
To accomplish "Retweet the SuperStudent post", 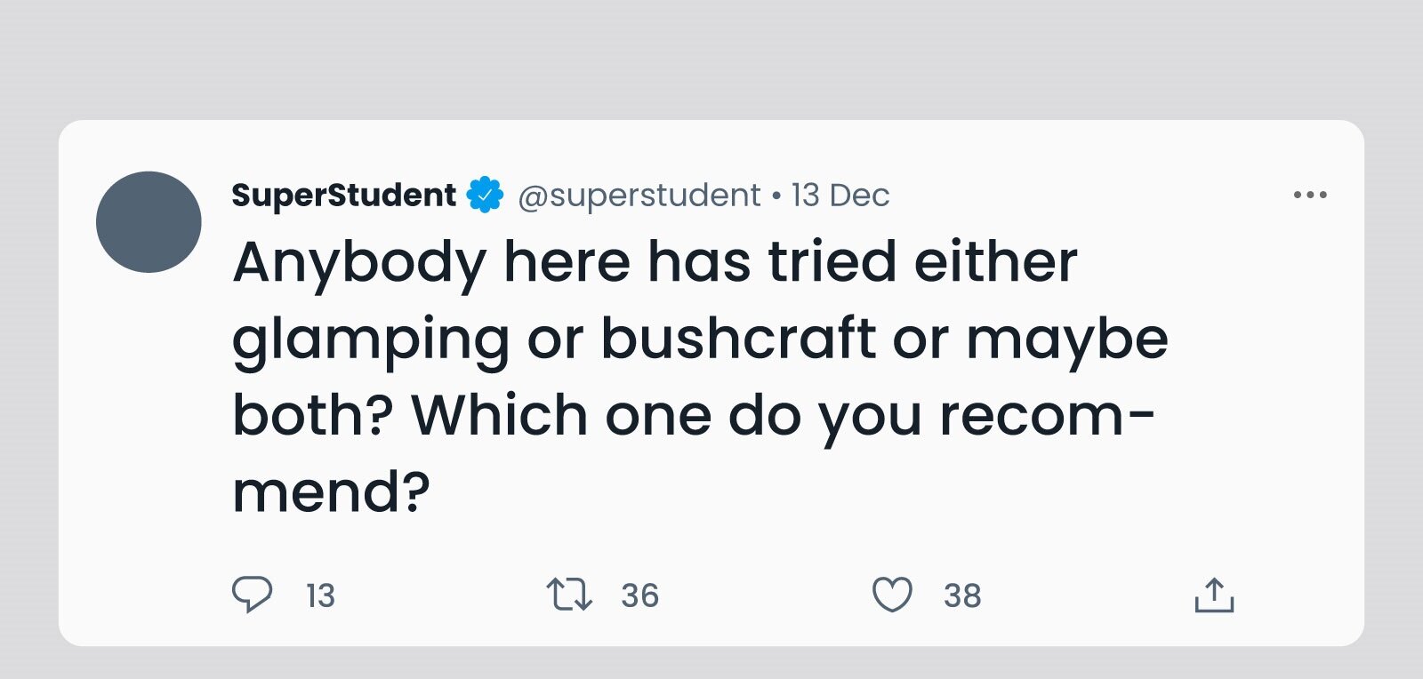I will tap(568, 595).
